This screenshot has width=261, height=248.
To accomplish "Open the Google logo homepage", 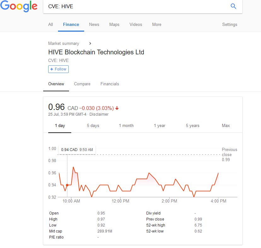I will (x=19, y=6).
